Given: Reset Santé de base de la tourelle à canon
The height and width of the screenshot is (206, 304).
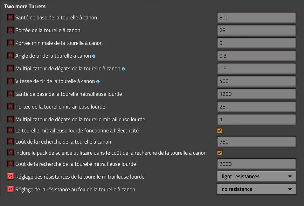Looking at the screenshot, I should pyautogui.click(x=10, y=18).
